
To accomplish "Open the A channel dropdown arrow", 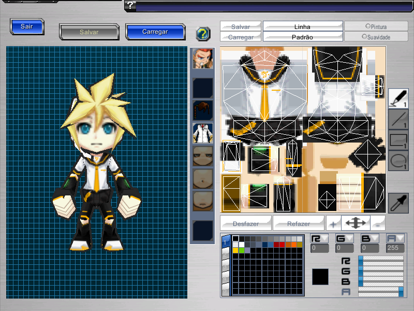I will click(400, 238).
